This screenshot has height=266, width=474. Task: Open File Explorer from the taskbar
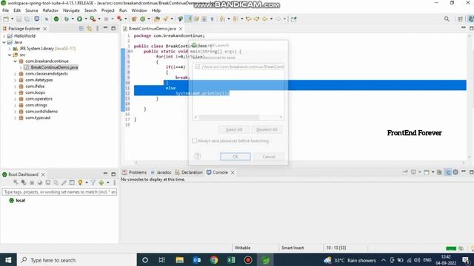click(179, 260)
